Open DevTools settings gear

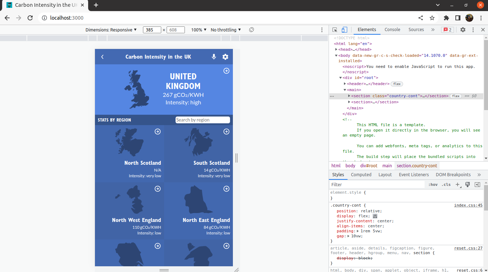pyautogui.click(x=463, y=30)
